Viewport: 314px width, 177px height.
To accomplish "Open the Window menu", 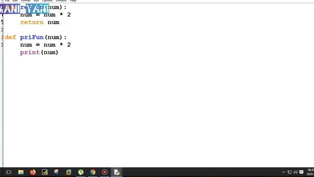I will (61, 1).
